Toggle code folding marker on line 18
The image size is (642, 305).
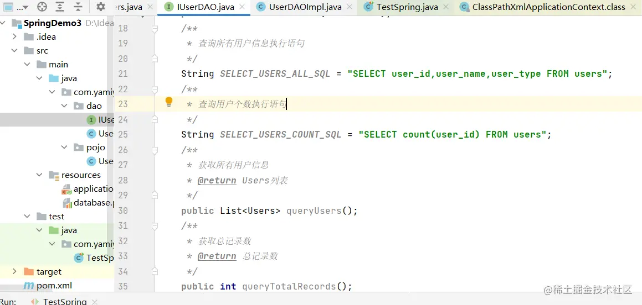coord(155,29)
